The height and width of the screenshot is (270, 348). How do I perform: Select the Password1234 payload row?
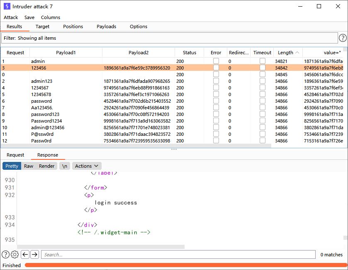(x=172, y=121)
